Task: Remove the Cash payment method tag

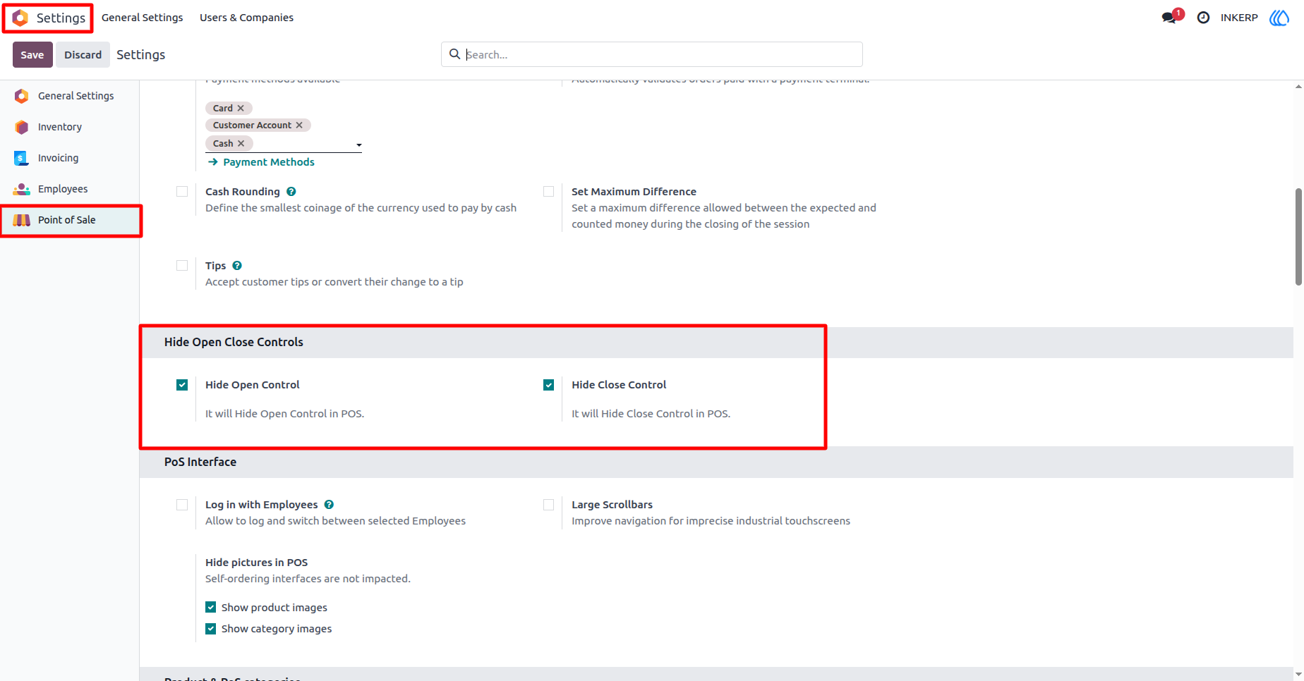Action: tap(241, 143)
